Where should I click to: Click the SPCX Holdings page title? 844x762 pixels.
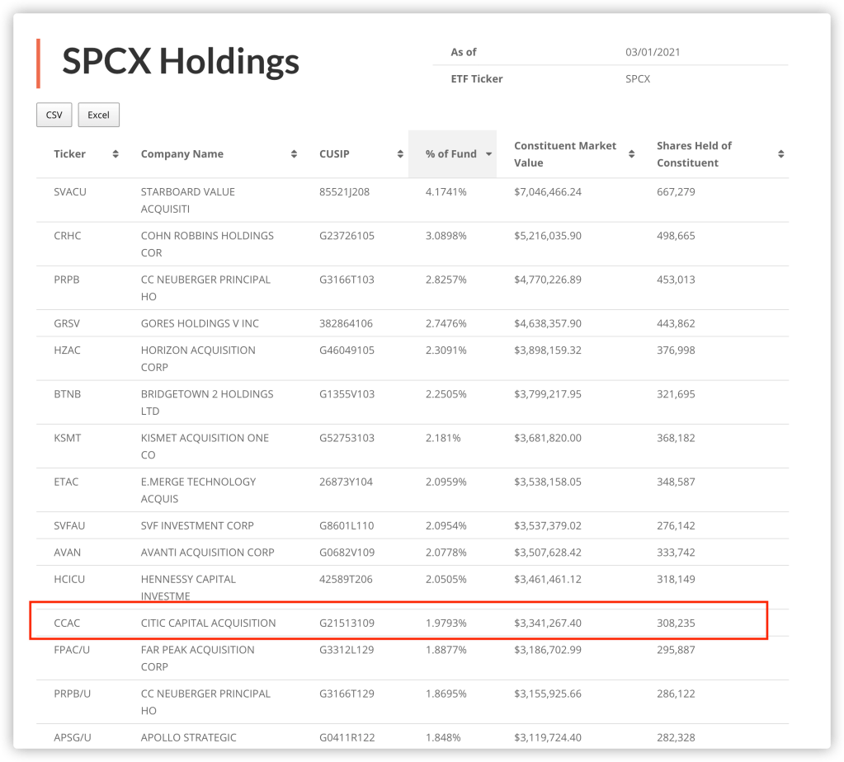pyautogui.click(x=181, y=62)
